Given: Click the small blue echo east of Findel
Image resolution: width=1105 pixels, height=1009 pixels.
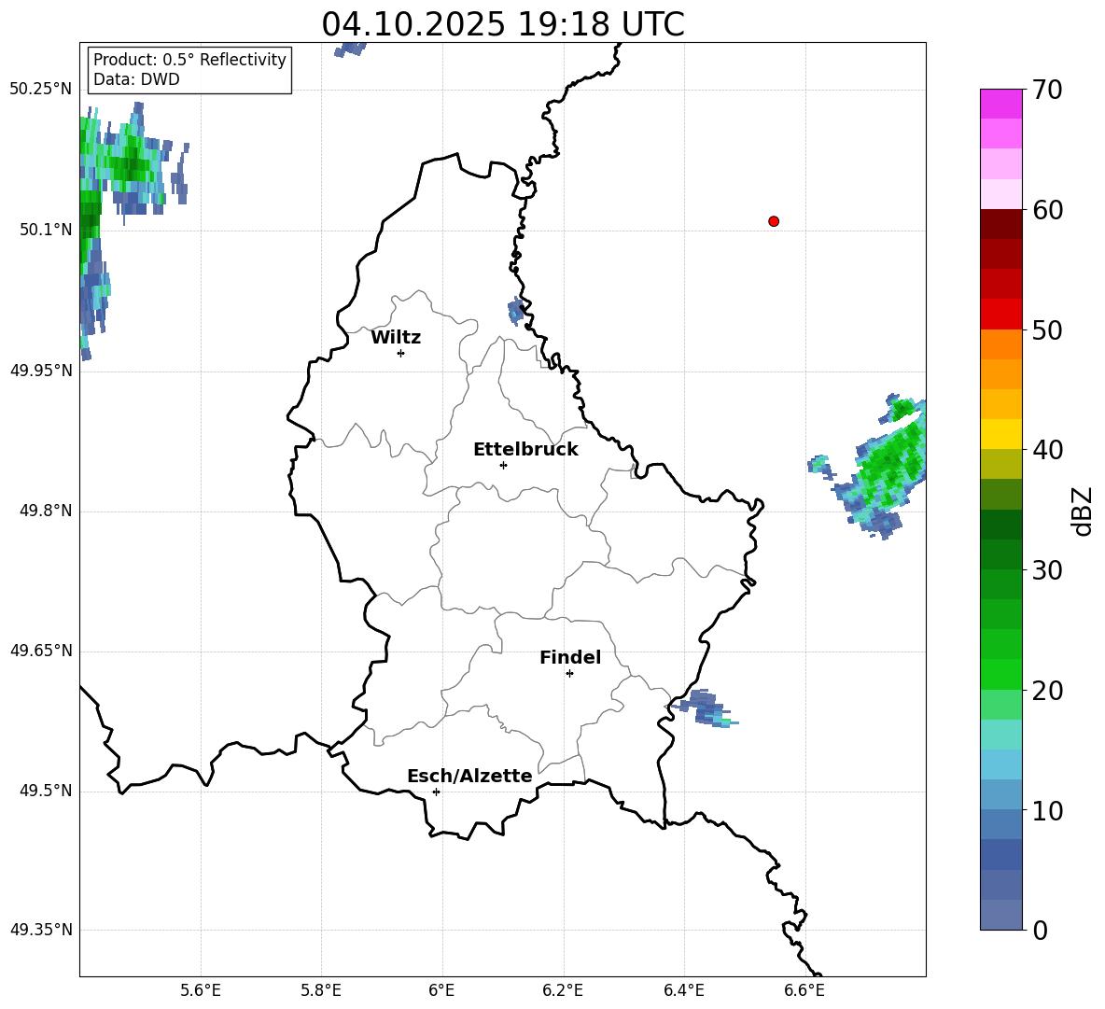Looking at the screenshot, I should 705,708.
